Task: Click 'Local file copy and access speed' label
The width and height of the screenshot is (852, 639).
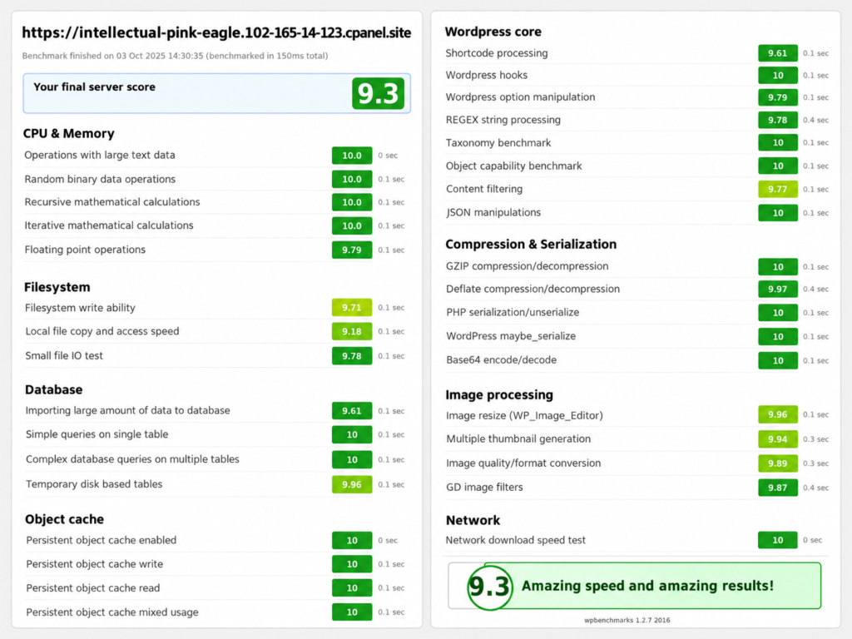Action: tap(102, 331)
